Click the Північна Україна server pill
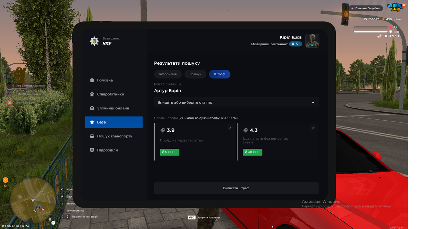This screenshot has height=229, width=444. pos(366,8)
